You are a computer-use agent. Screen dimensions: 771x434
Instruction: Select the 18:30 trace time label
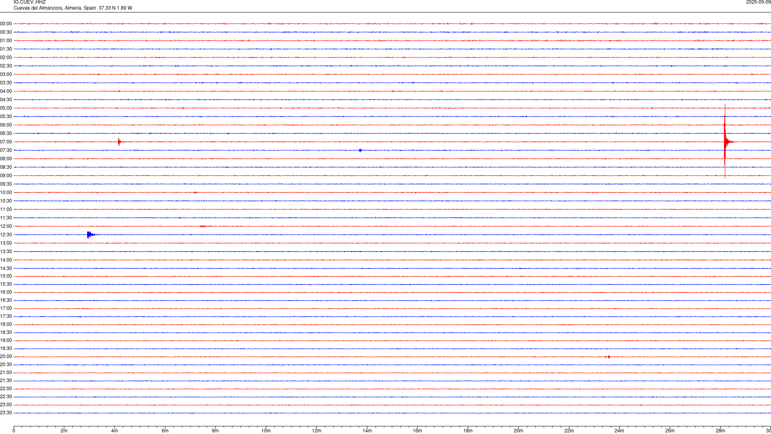click(x=6, y=332)
